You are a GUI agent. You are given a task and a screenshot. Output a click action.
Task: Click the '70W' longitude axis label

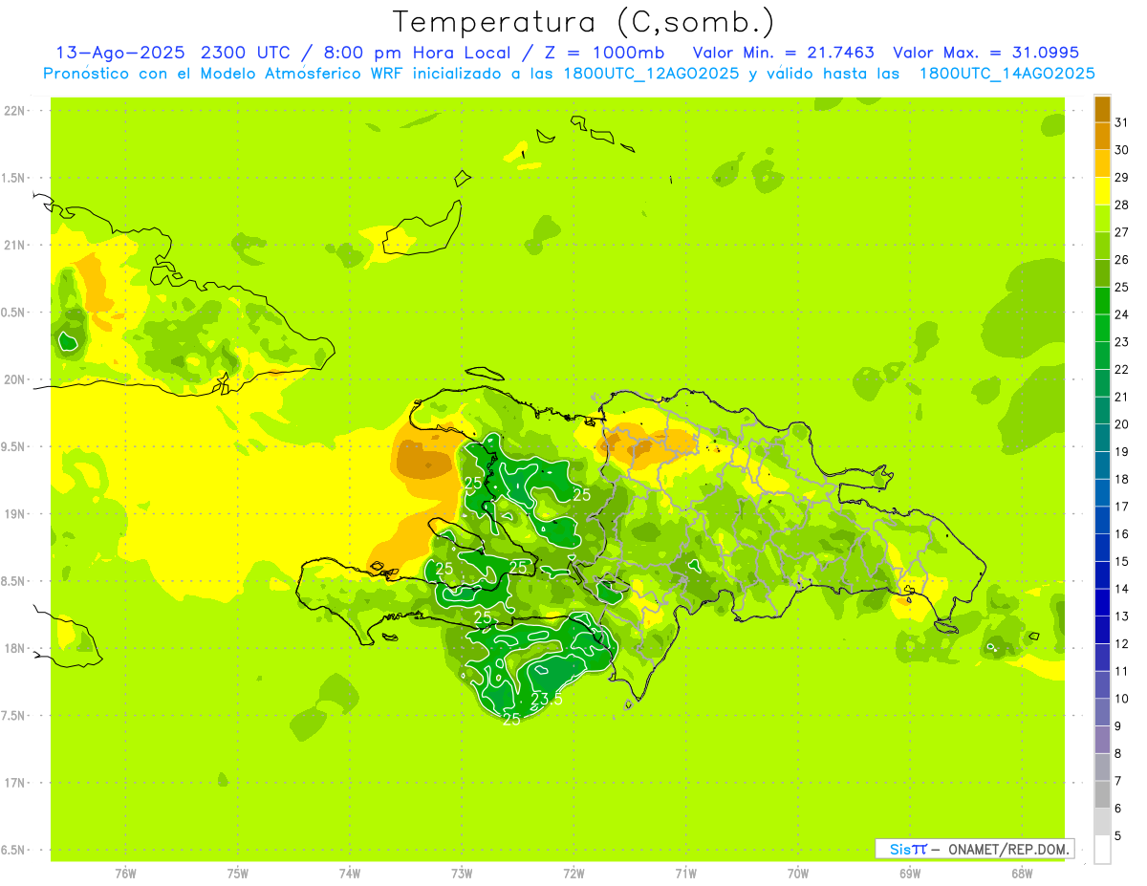point(798,874)
